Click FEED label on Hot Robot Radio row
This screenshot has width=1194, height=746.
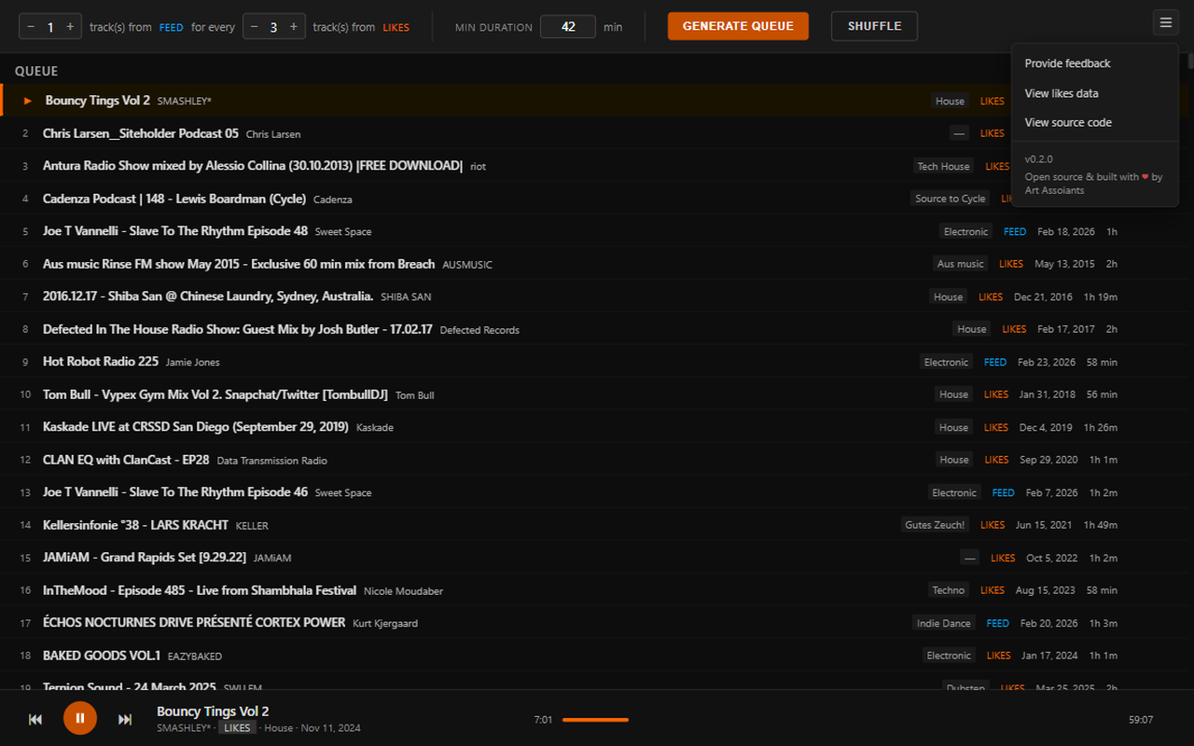coord(995,362)
